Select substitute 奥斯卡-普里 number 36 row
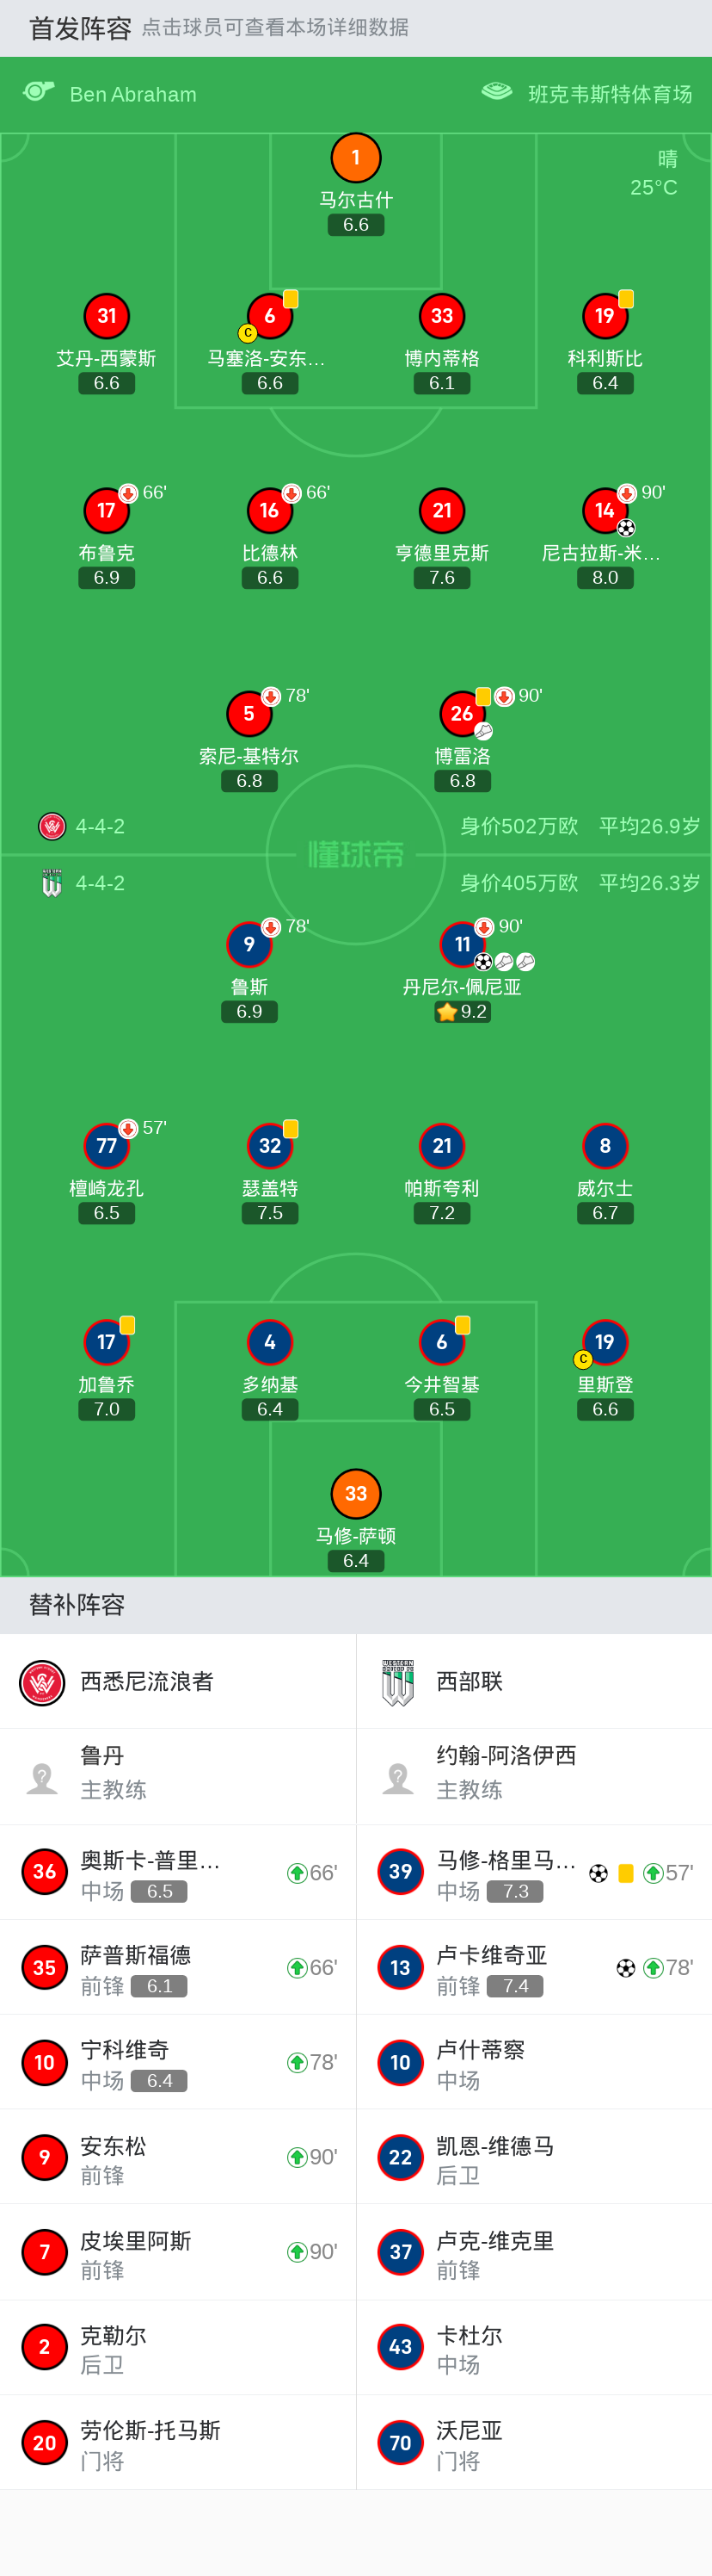Image resolution: width=712 pixels, height=2576 pixels. (178, 1872)
